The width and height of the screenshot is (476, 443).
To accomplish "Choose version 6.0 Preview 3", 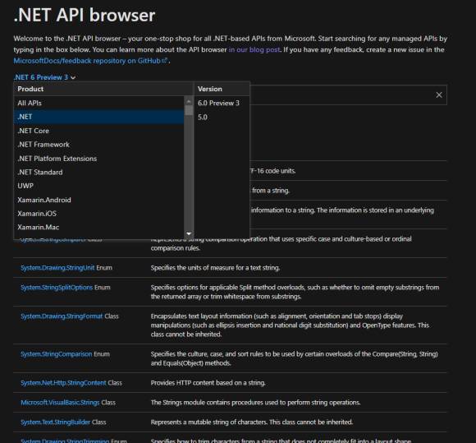I will click(x=222, y=103).
